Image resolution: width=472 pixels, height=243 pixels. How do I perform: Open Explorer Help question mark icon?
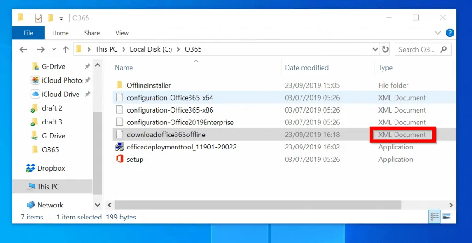[450, 33]
